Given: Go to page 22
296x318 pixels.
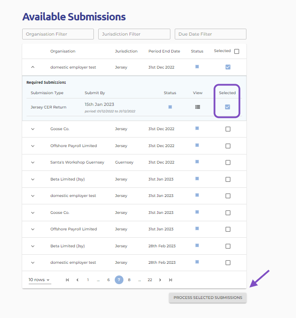Looking at the screenshot, I should pyautogui.click(x=150, y=280).
